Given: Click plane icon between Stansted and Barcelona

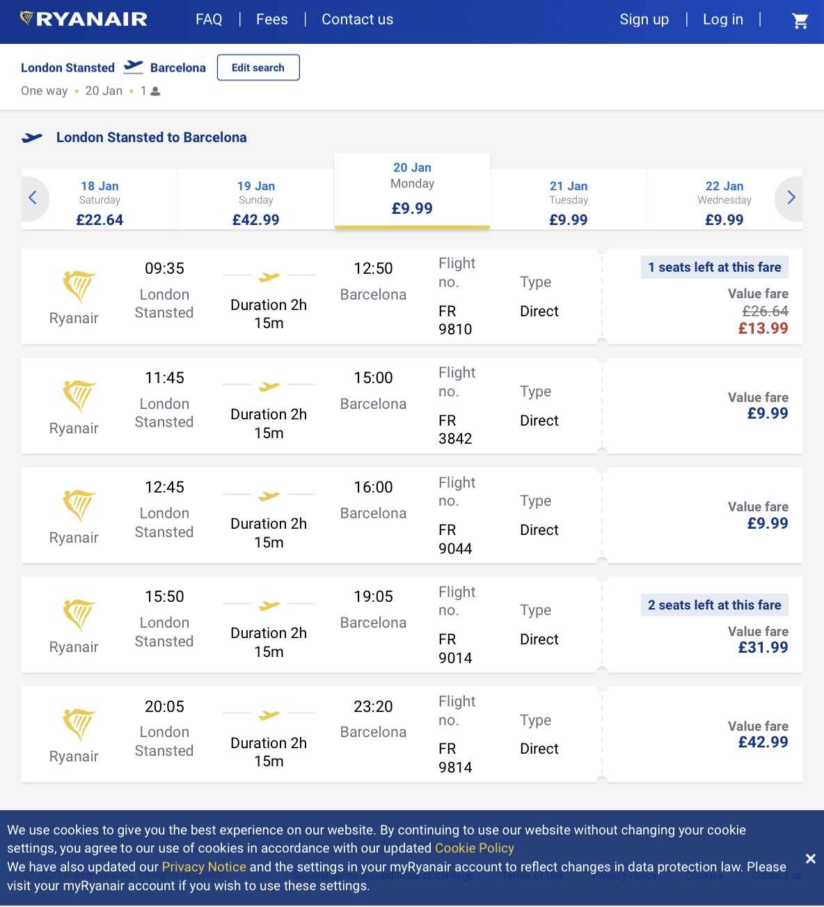Looking at the screenshot, I should 133,67.
